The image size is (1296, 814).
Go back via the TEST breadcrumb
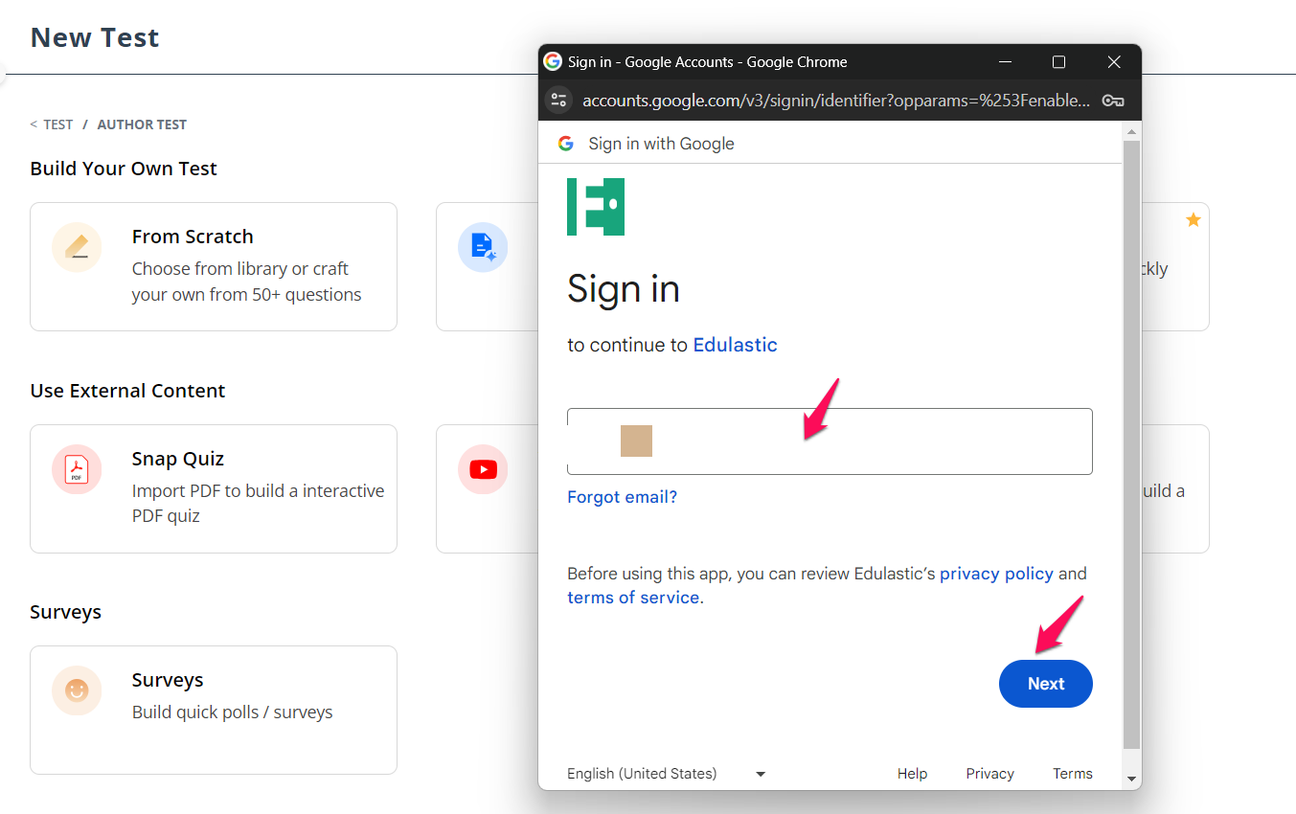click(57, 124)
